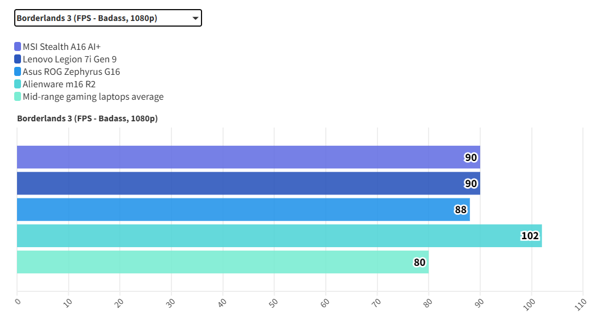
Task: Click the 102 value label on the chart
Action: 530,235
